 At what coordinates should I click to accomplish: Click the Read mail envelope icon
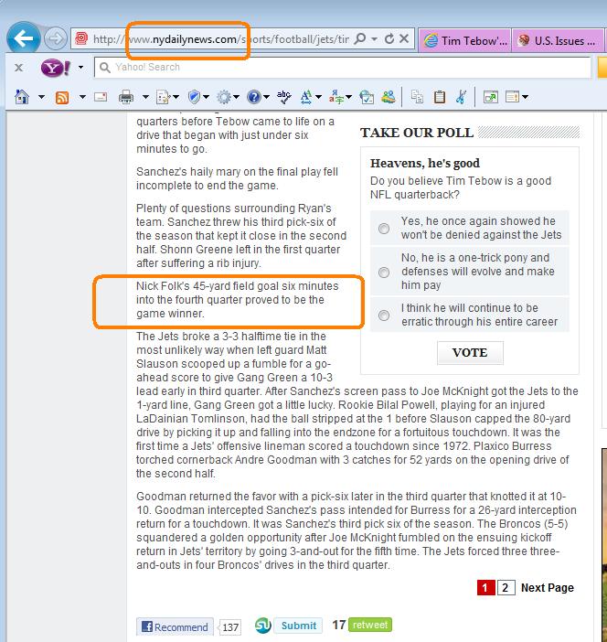tap(101, 97)
